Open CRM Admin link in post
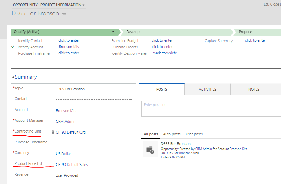 (203, 149)
